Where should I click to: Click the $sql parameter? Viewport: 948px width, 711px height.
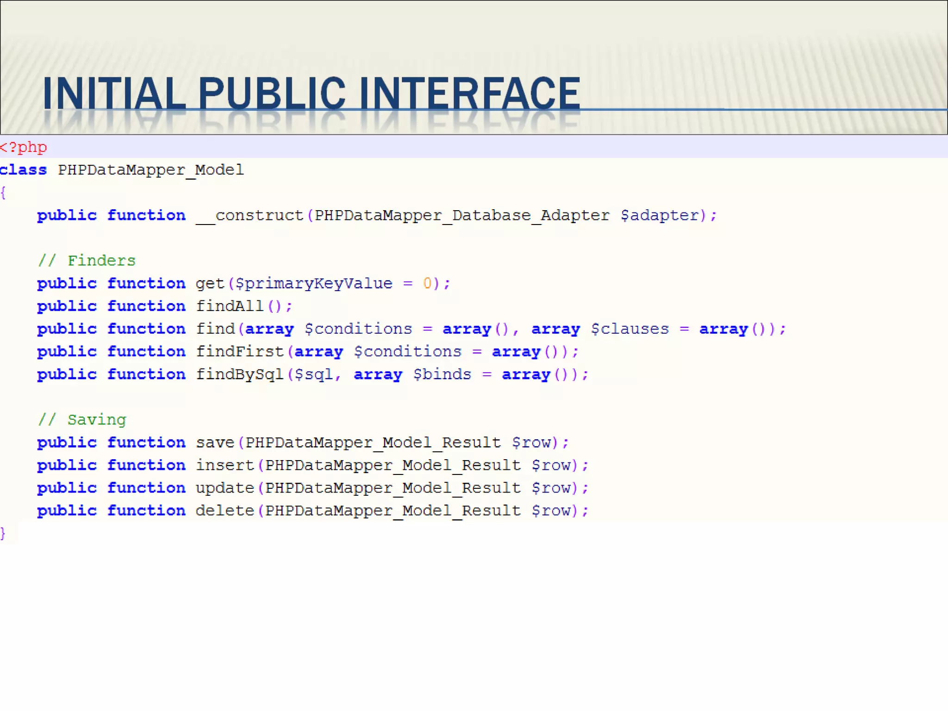pyautogui.click(x=314, y=374)
